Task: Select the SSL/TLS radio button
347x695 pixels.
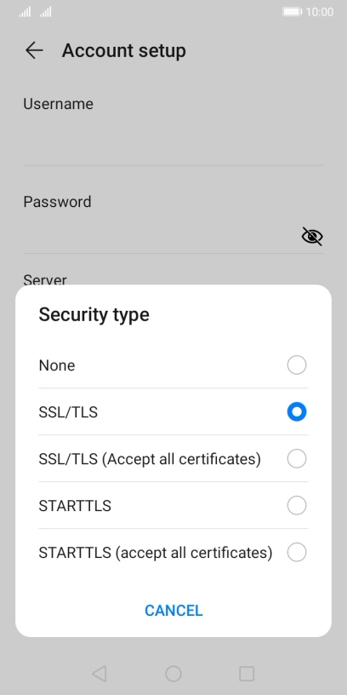Action: pyautogui.click(x=297, y=411)
